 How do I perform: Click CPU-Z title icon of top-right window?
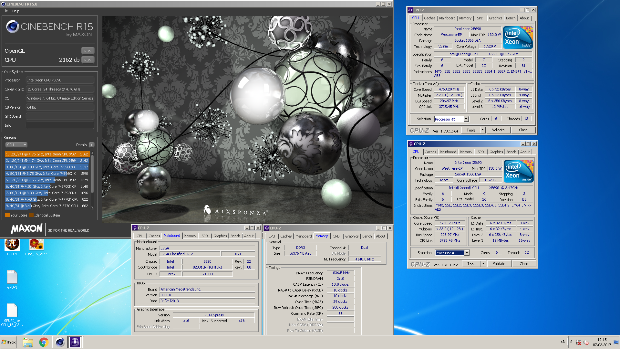point(410,10)
